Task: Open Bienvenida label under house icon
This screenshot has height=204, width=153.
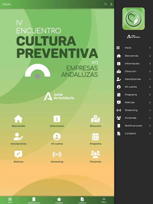Action: pyautogui.click(x=18, y=126)
